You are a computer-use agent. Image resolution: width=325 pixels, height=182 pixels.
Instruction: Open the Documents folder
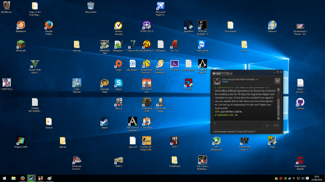pos(230,27)
